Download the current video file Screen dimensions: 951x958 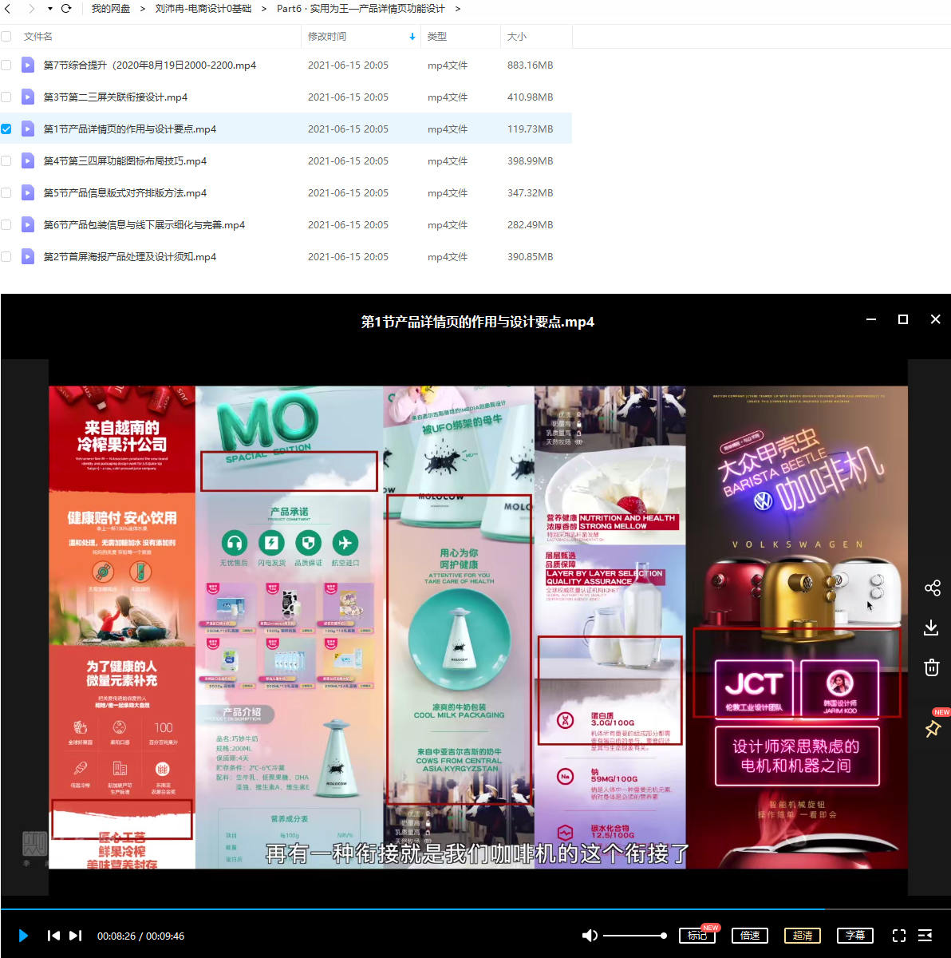(931, 627)
